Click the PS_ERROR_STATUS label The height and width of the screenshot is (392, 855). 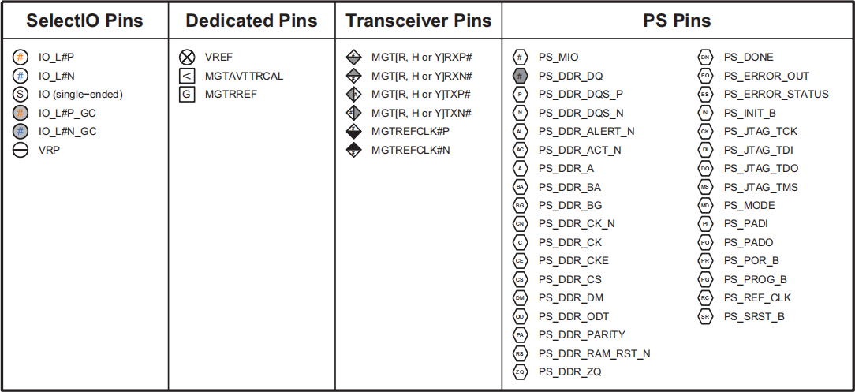(x=776, y=95)
